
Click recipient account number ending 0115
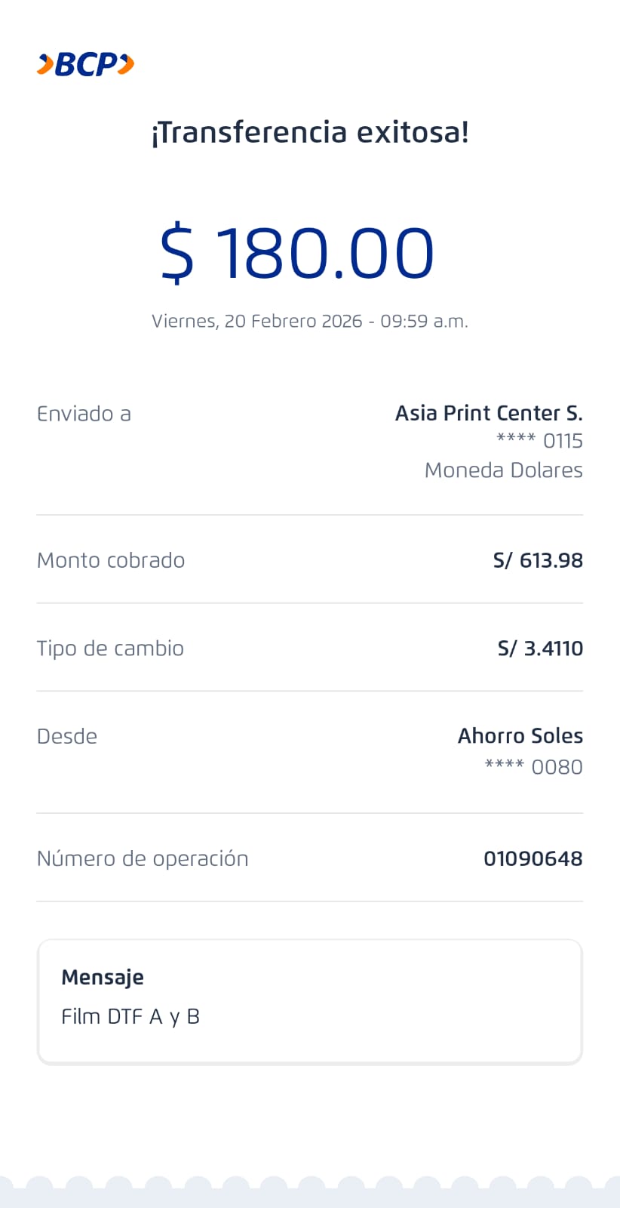click(x=539, y=441)
